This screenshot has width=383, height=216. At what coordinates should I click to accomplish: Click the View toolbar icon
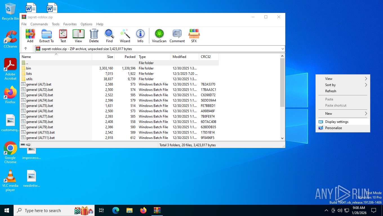(x=78, y=36)
